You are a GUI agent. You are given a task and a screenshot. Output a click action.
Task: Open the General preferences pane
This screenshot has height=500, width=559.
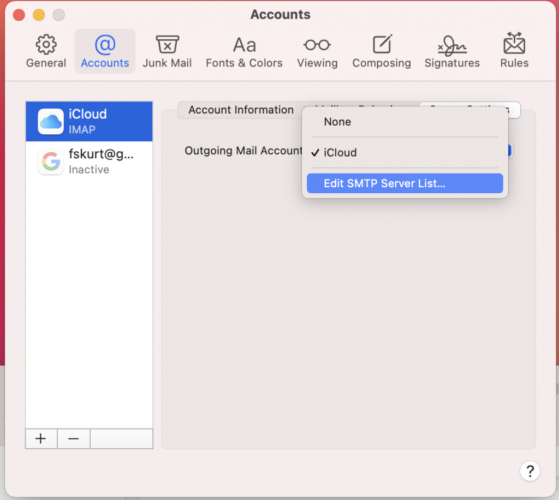[46, 51]
